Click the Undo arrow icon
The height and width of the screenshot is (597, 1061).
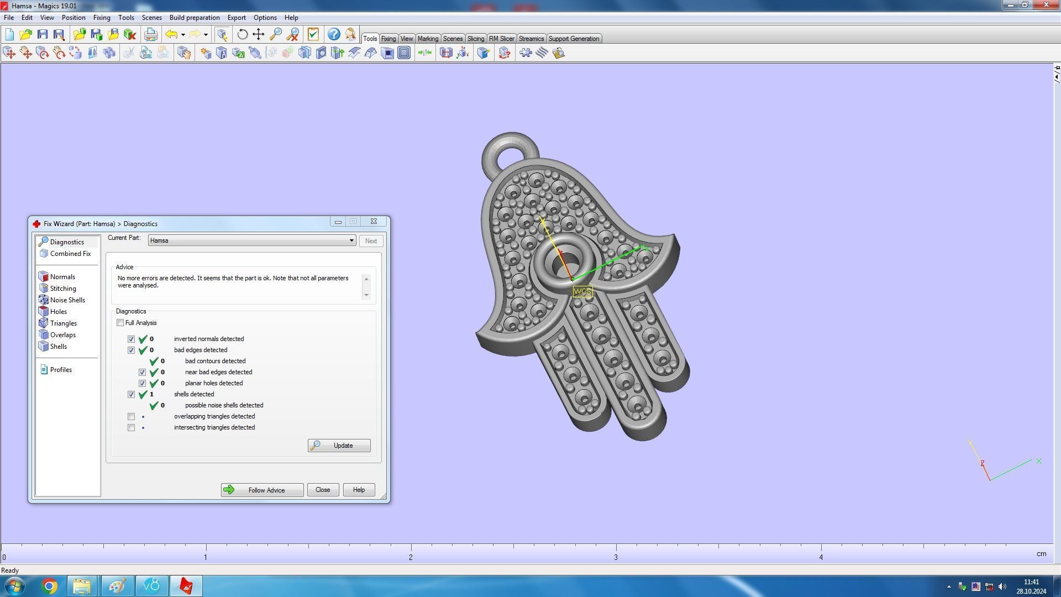[x=171, y=34]
